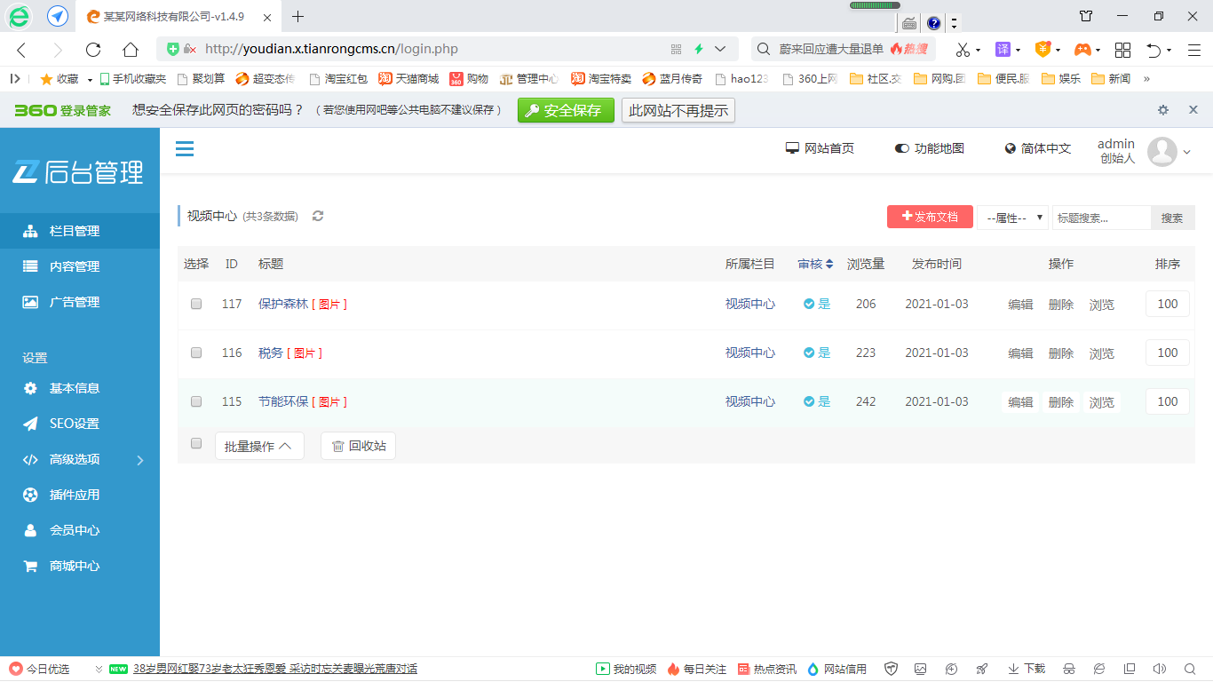Click the rocket speedup icon in the status bar
1213x682 pixels.
pos(981,669)
